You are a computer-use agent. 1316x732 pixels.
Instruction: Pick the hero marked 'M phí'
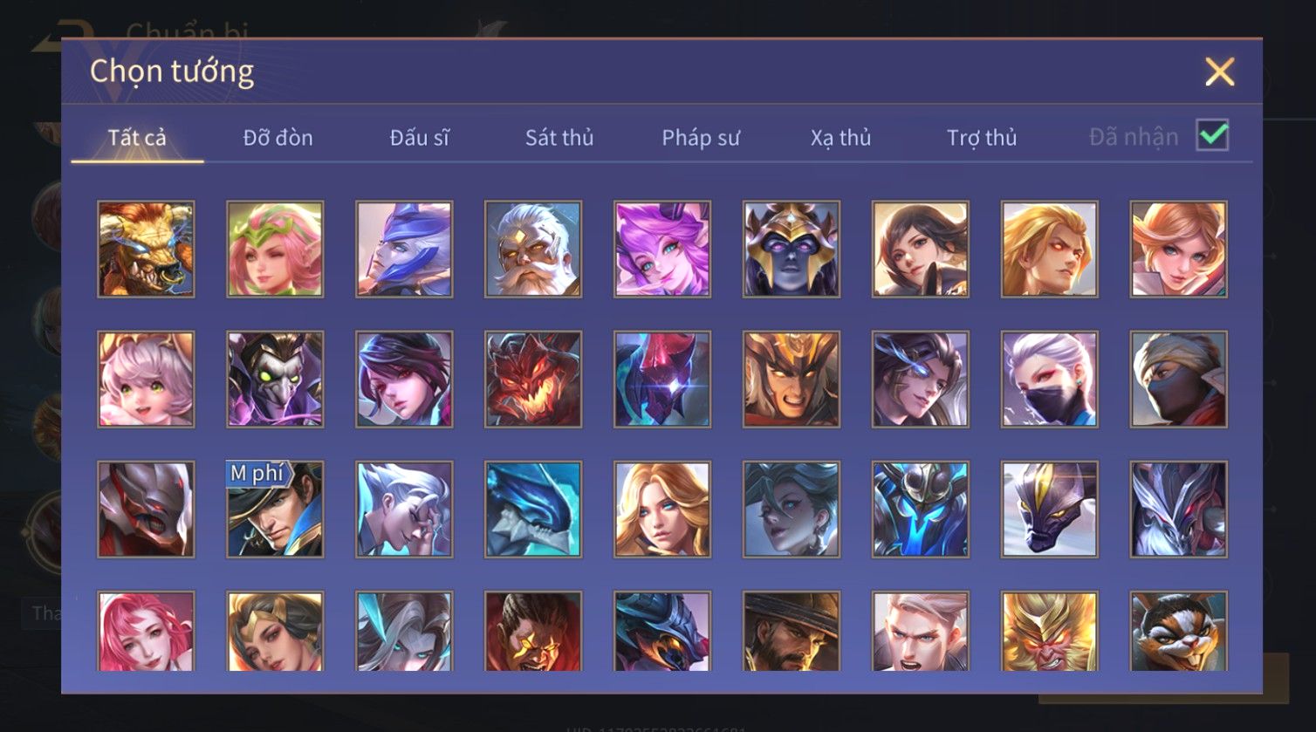click(275, 510)
